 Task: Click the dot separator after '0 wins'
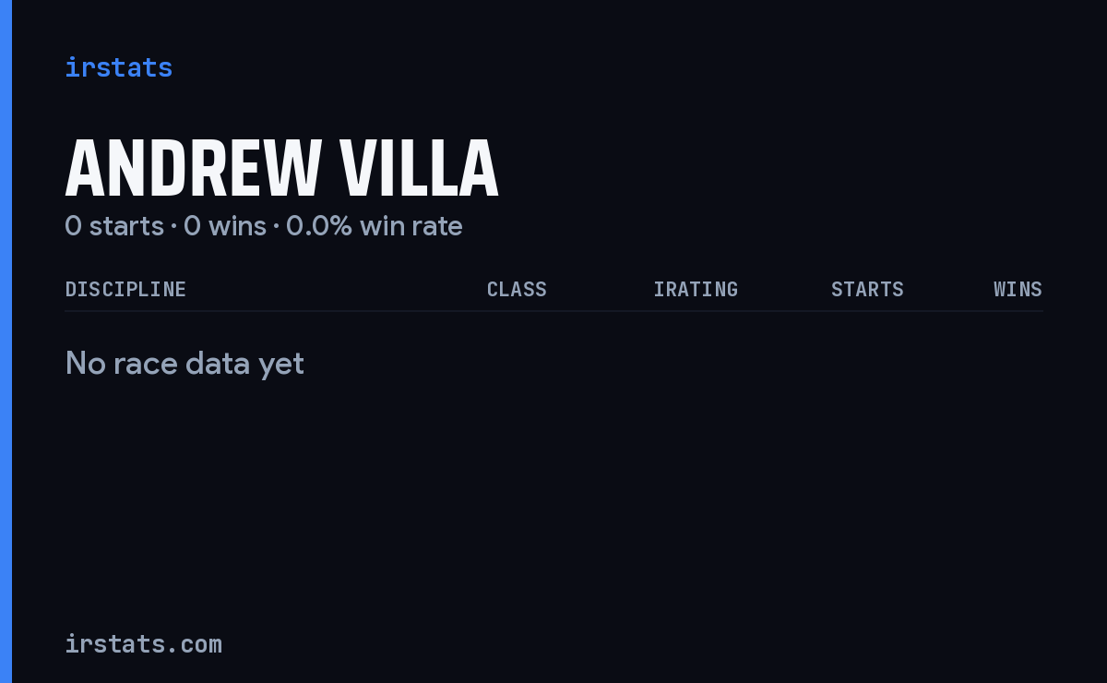pos(276,226)
